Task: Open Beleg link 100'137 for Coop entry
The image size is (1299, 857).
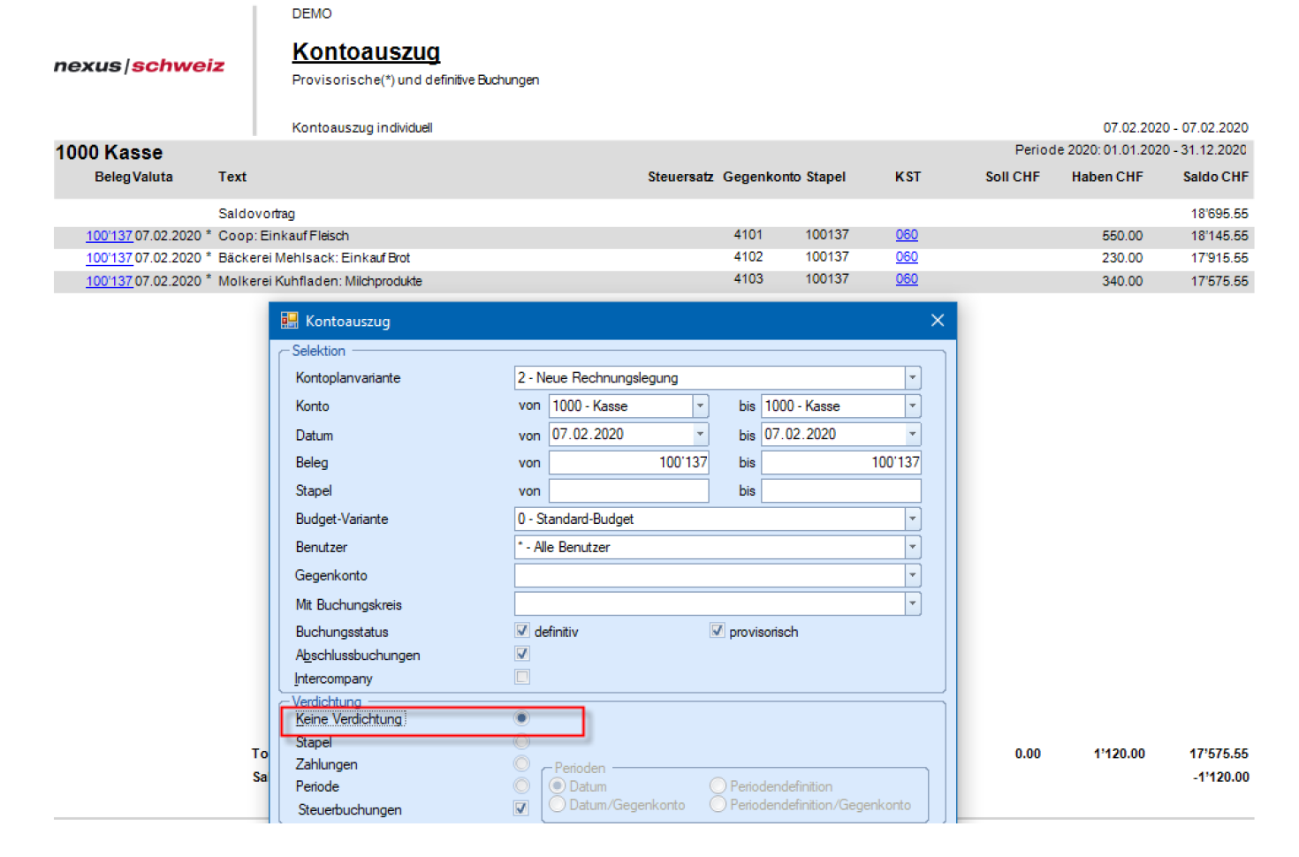Action: 109,236
